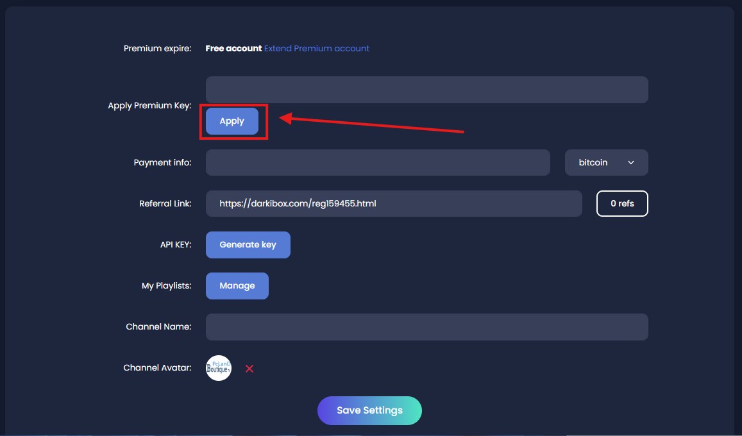
Task: Click the PcLand Boutique avatar image
Action: 218,367
